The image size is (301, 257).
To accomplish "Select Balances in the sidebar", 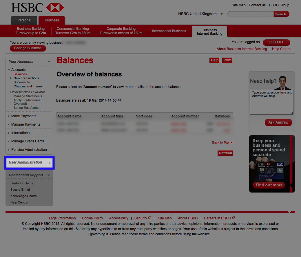I will click(20, 74).
